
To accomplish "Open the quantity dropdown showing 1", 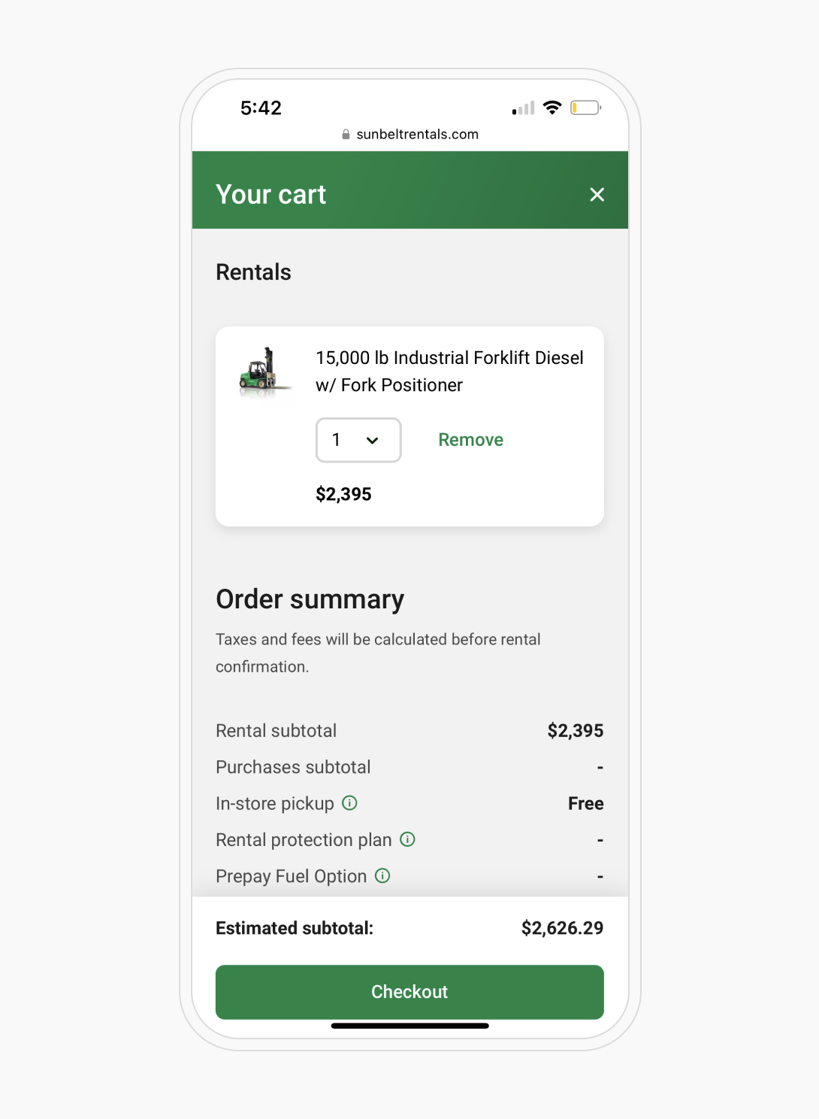I will tap(358, 440).
